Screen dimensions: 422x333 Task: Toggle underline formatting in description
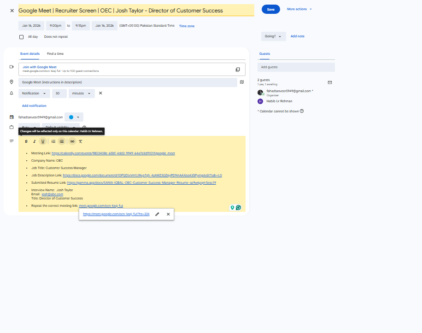(x=43, y=141)
